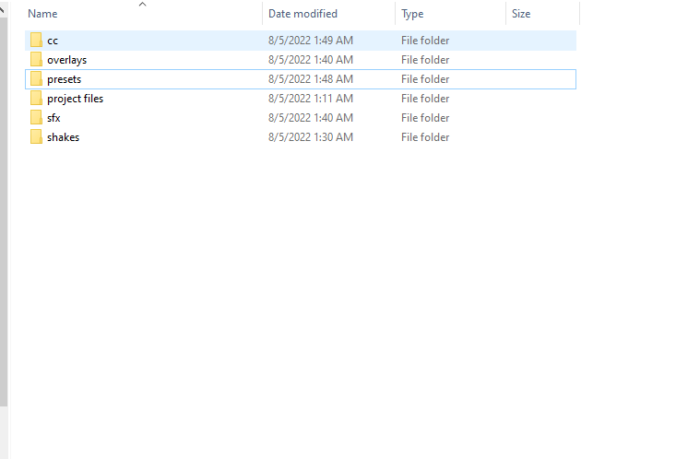Toggle the sort arrow above the Name column
The width and height of the screenshot is (688, 459).
[x=142, y=5]
